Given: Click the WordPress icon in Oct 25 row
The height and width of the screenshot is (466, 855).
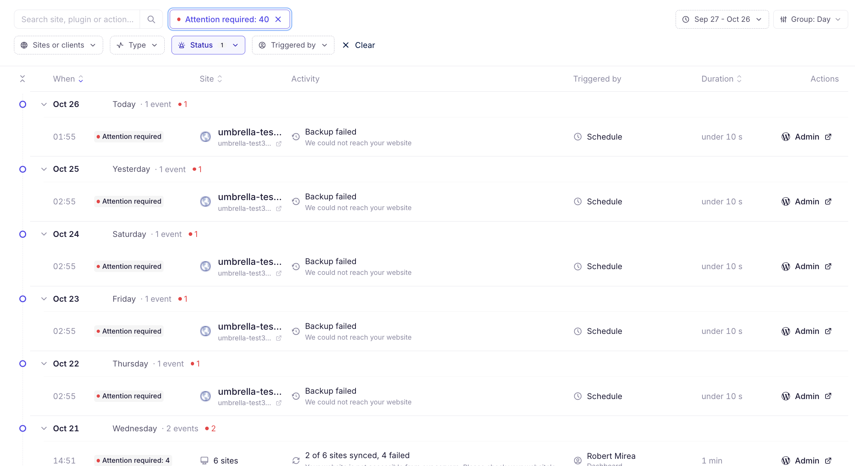Looking at the screenshot, I should click(786, 202).
